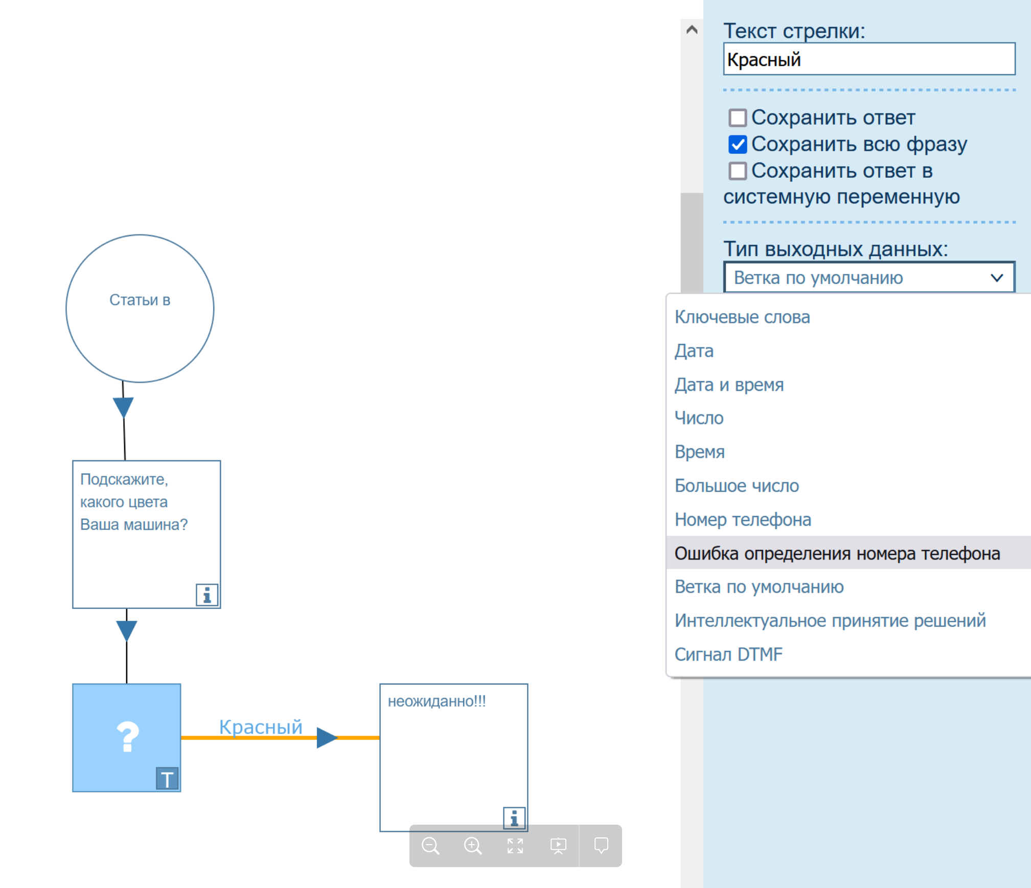The width and height of the screenshot is (1031, 888).
Task: Uncheck "Сохранить всю фразу" checkbox
Action: coord(737,144)
